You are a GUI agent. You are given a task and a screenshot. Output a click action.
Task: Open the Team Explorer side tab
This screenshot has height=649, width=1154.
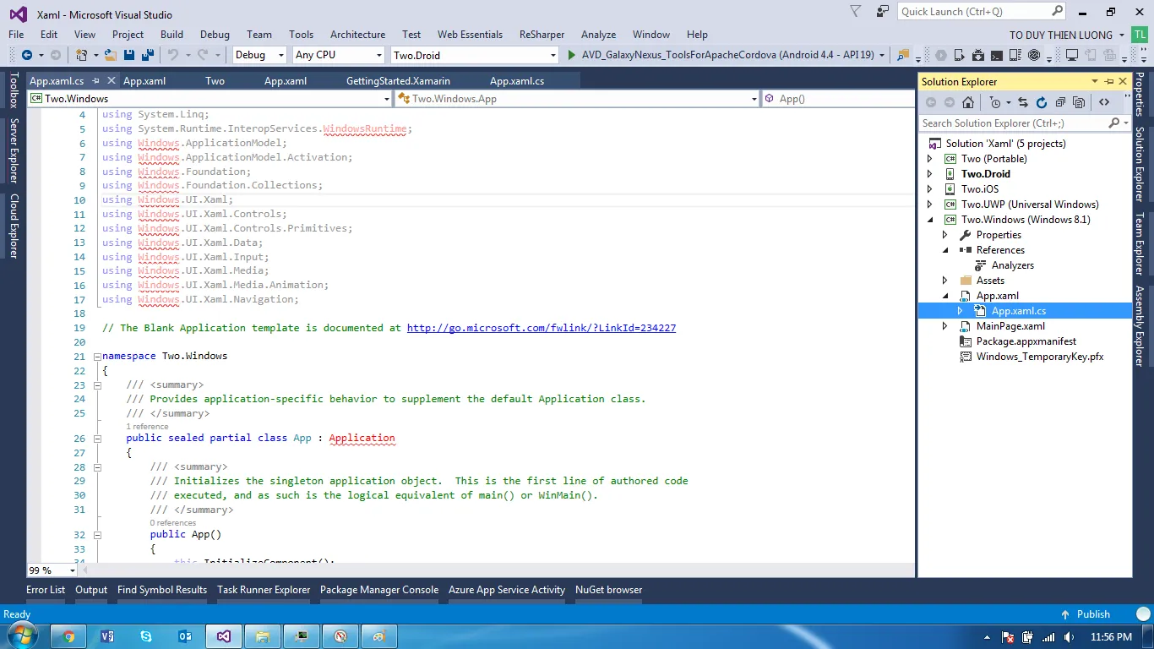pyautogui.click(x=1139, y=244)
